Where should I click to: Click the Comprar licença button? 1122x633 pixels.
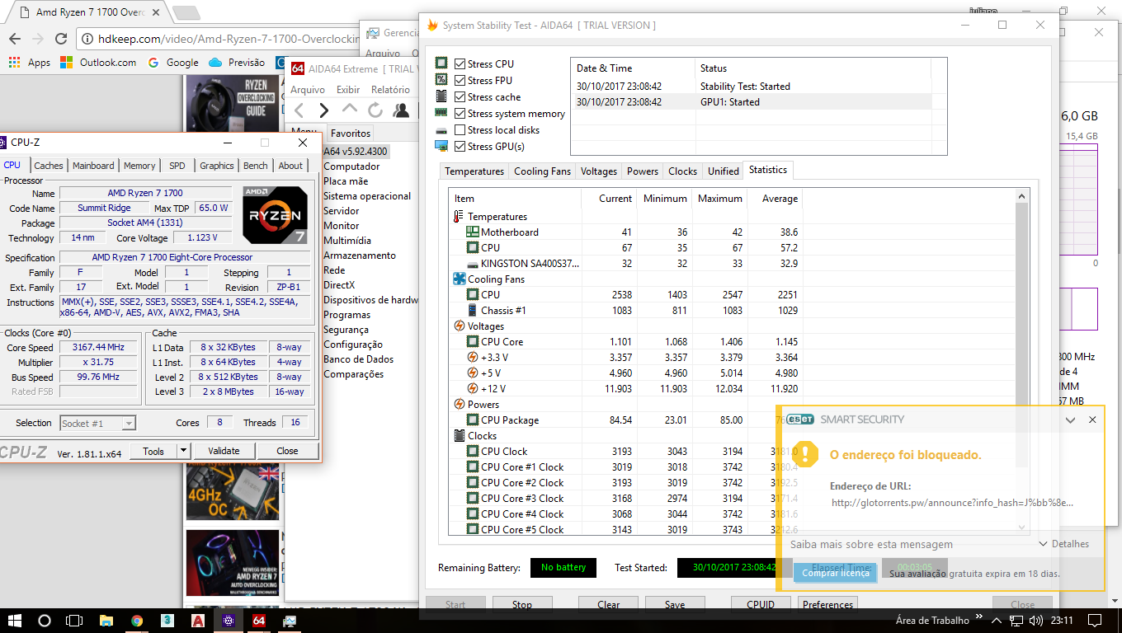[836, 573]
